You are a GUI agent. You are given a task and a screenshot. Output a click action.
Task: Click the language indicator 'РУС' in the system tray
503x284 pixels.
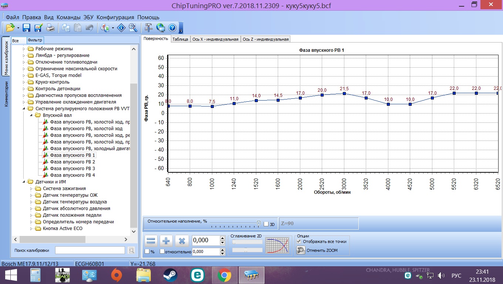456,275
